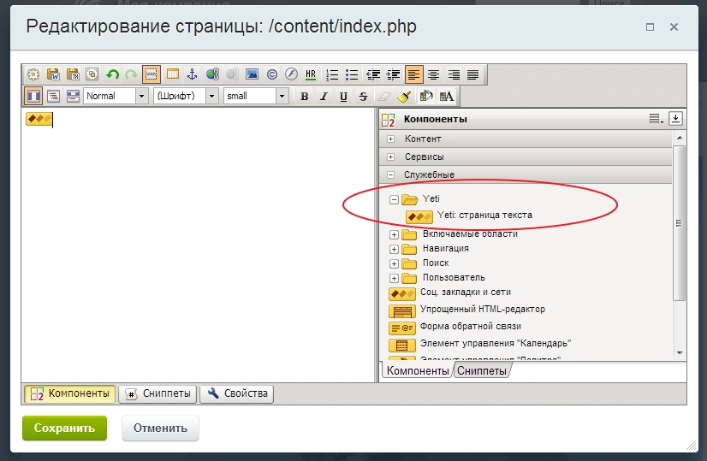
Task: Undo the last action
Action: (112, 74)
